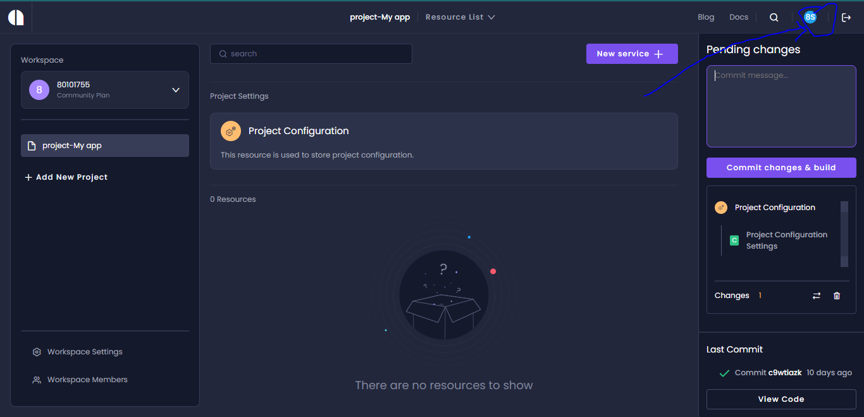Open the Project Configuration card
Viewport: 864px width, 417px height.
(x=444, y=141)
